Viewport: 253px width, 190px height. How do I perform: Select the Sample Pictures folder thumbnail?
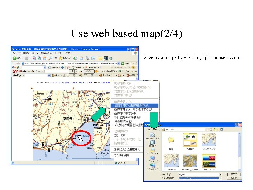tap(209, 161)
